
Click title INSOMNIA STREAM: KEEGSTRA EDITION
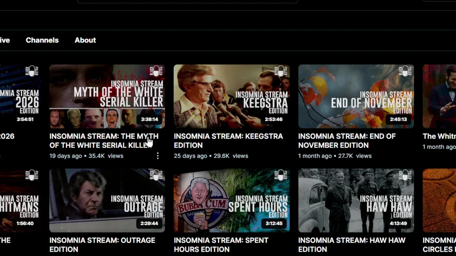click(228, 141)
